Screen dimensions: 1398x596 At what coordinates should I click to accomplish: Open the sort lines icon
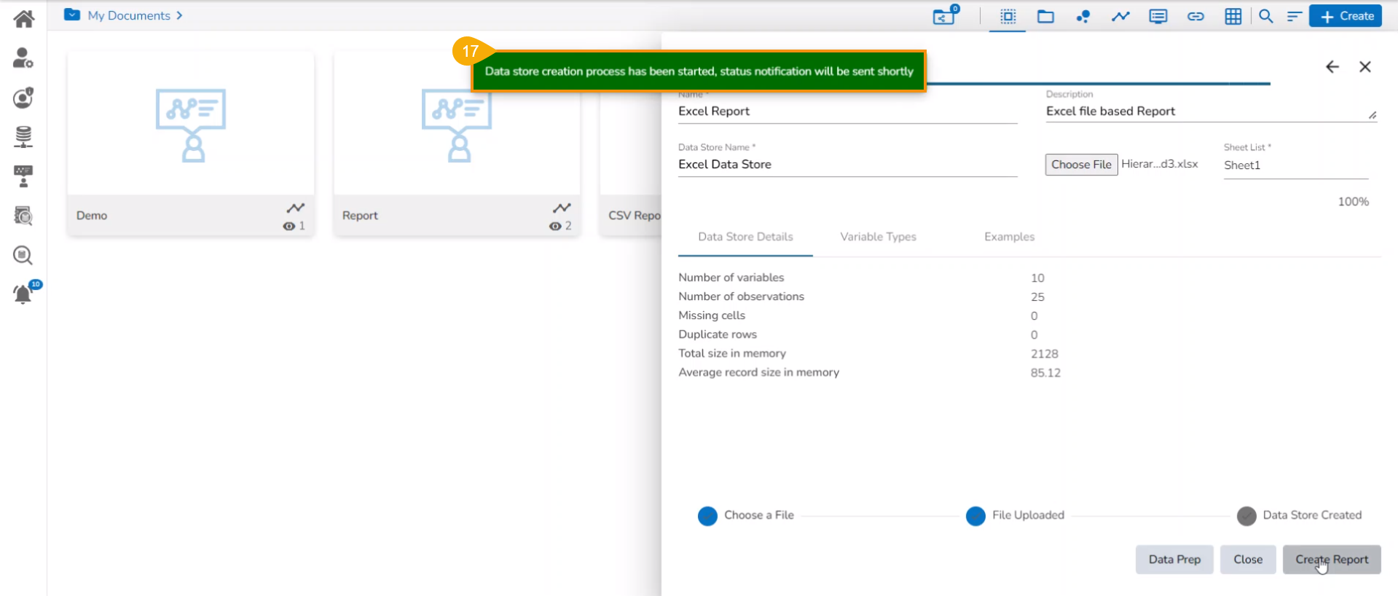[x=1294, y=16]
